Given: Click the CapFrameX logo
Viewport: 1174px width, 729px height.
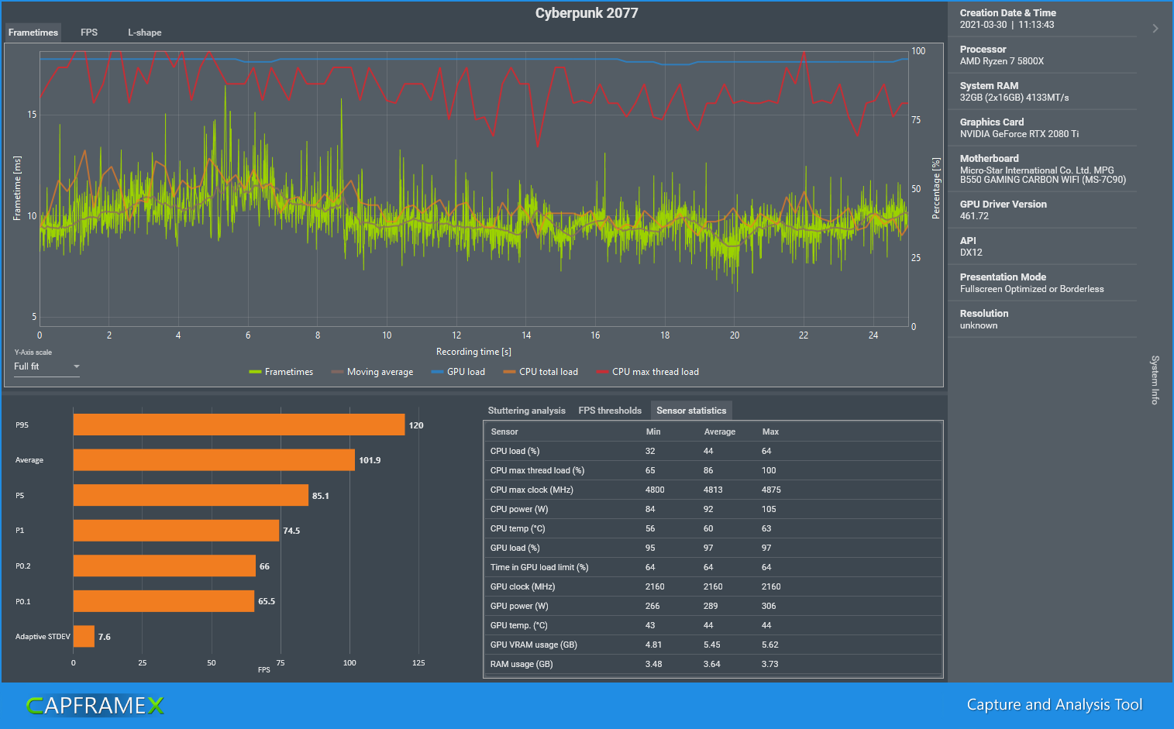Looking at the screenshot, I should pyautogui.click(x=95, y=705).
